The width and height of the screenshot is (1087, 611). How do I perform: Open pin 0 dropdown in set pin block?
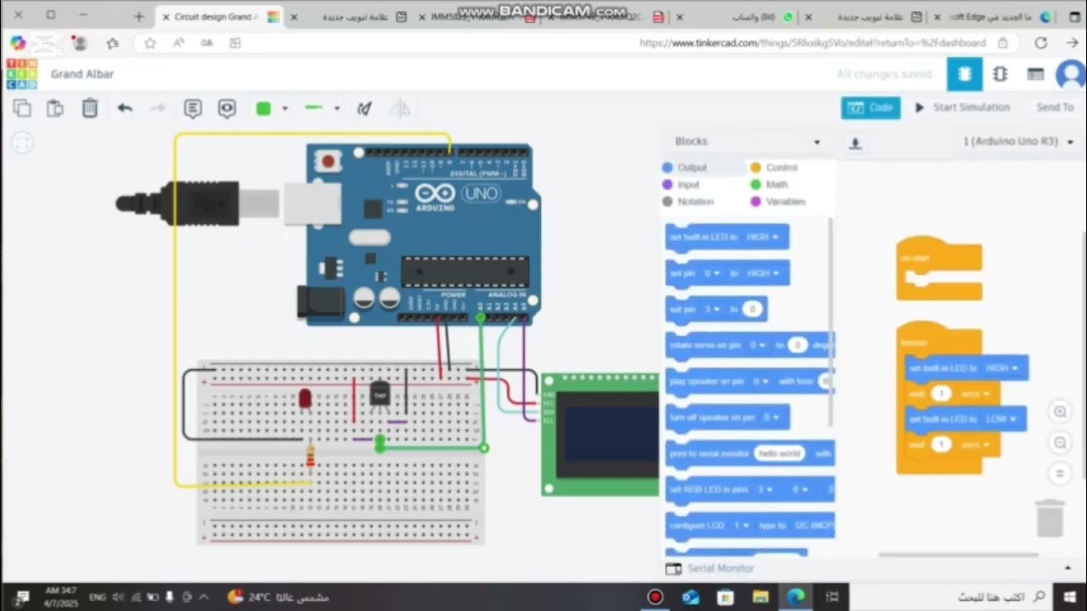click(712, 273)
